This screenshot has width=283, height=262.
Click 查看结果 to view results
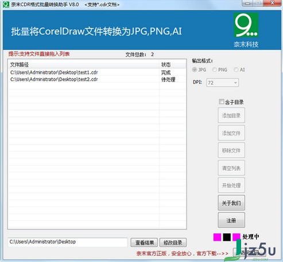(x=145, y=243)
